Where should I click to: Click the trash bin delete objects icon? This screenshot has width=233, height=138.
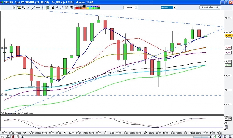point(66,7)
